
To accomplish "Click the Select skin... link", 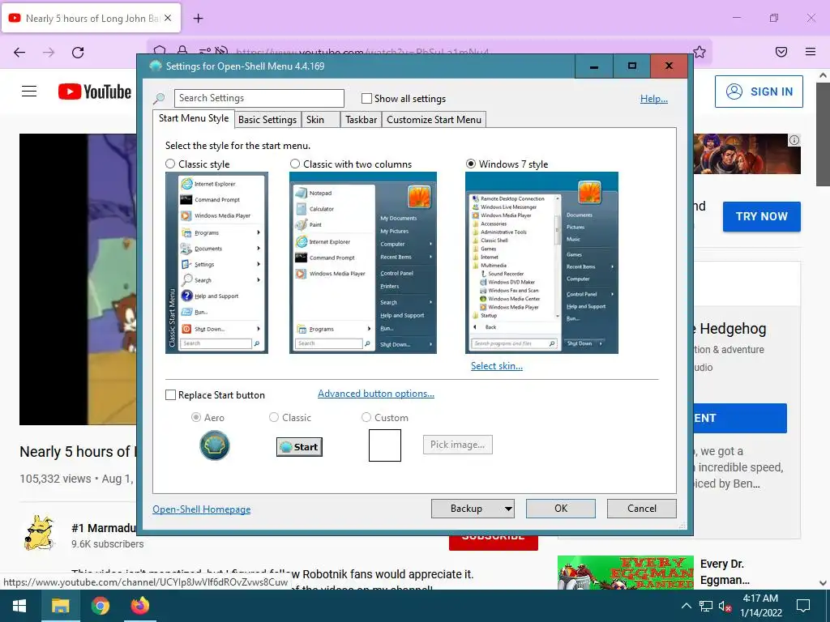I will tap(497, 366).
